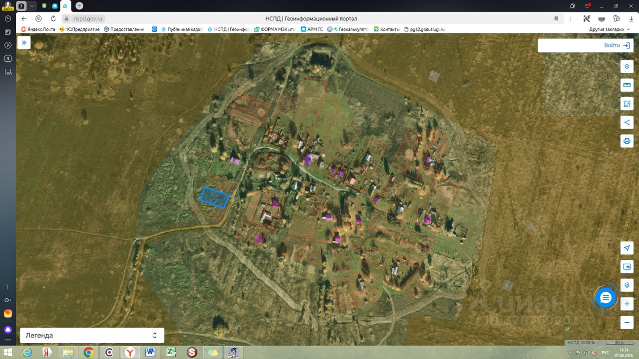Bookmark this page

pyautogui.click(x=556, y=18)
